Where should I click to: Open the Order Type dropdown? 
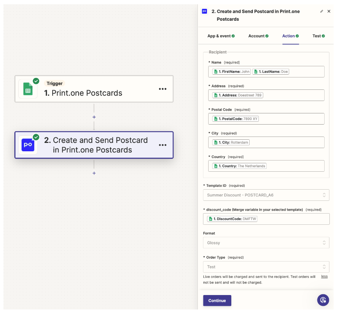[266, 267]
